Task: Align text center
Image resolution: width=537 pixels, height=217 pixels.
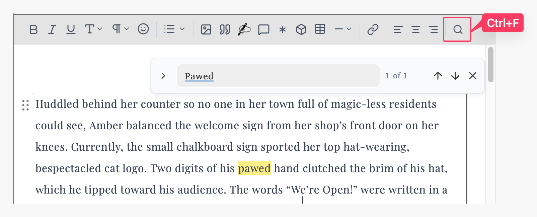Action: point(416,29)
